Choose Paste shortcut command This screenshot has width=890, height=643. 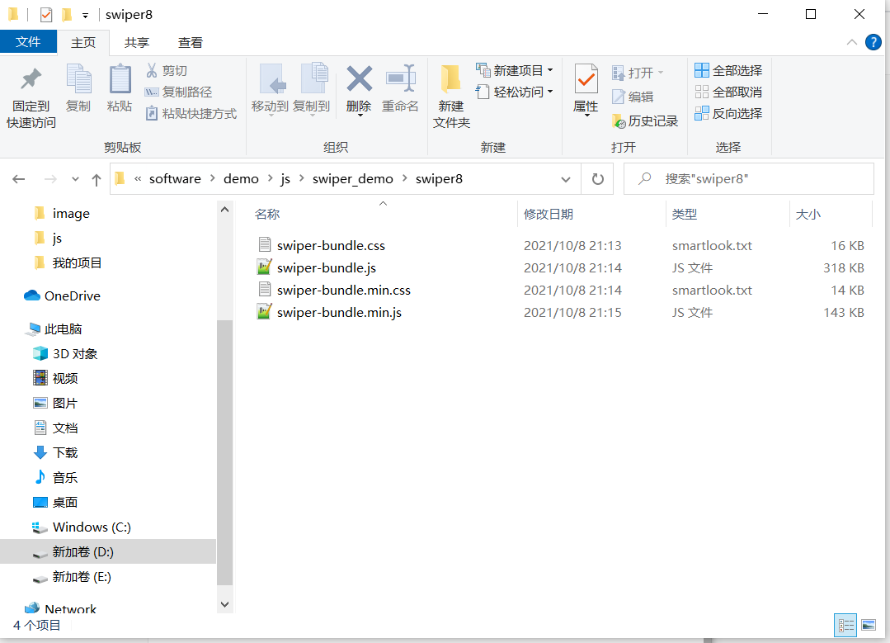point(191,114)
